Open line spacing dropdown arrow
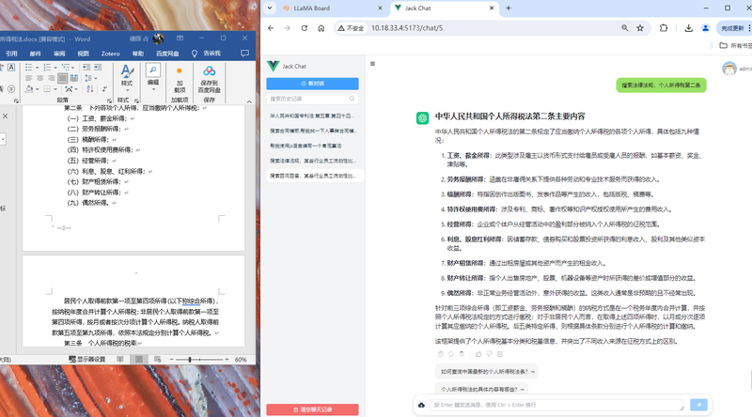This screenshot has height=417, width=752. pyautogui.click(x=96, y=79)
